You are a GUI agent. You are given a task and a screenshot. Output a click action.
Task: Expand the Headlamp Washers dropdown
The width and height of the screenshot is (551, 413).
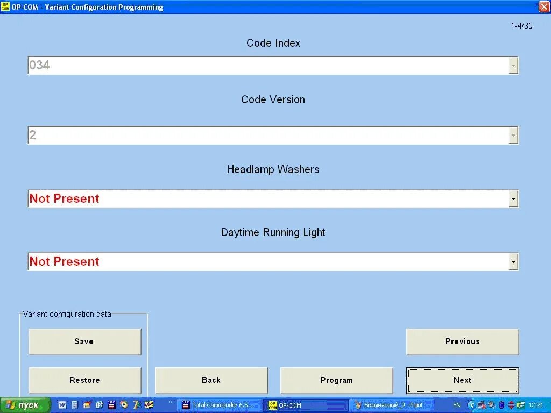click(513, 199)
